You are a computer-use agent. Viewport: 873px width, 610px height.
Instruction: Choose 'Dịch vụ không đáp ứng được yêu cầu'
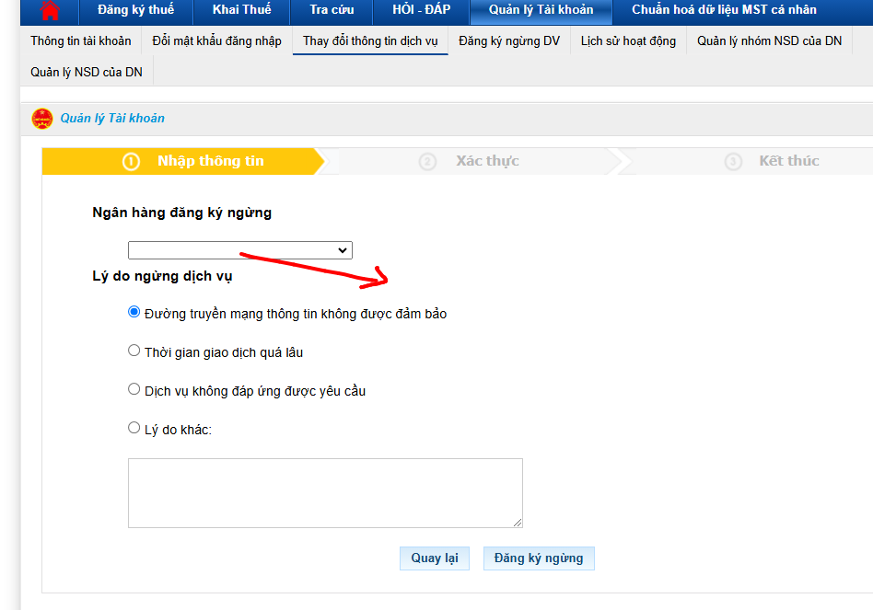tap(134, 390)
